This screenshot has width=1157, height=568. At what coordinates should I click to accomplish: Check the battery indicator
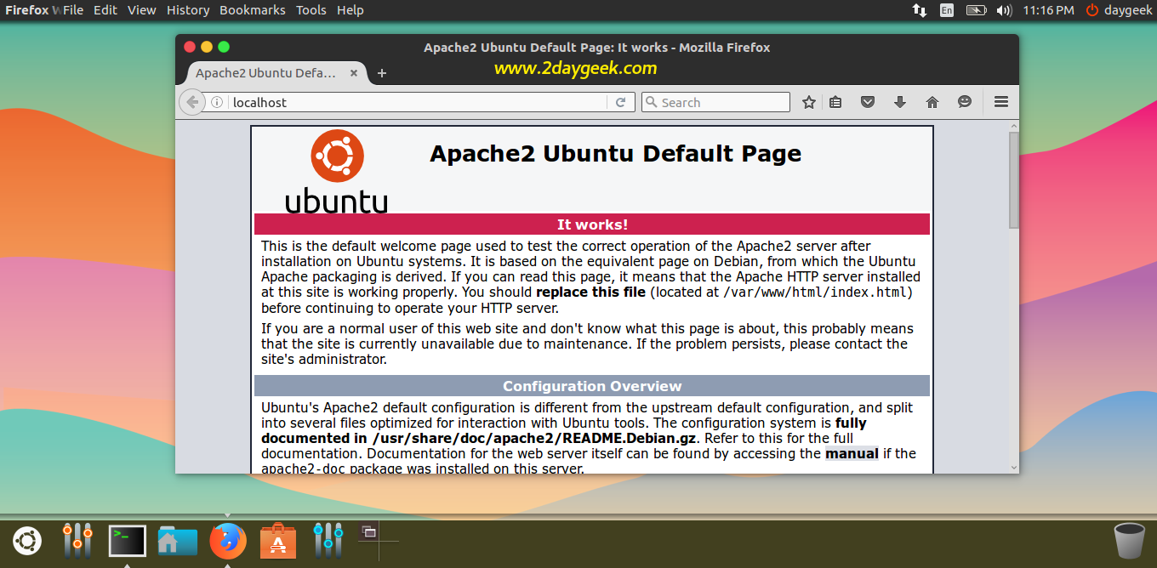click(x=976, y=10)
